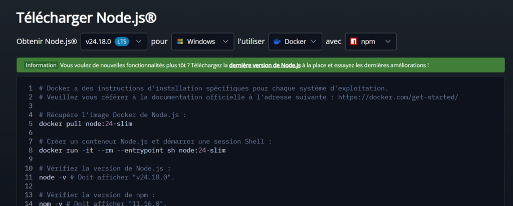This screenshot has height=206, width=513.
Task: Open the Windows operating system dropdown
Action: 202,41
